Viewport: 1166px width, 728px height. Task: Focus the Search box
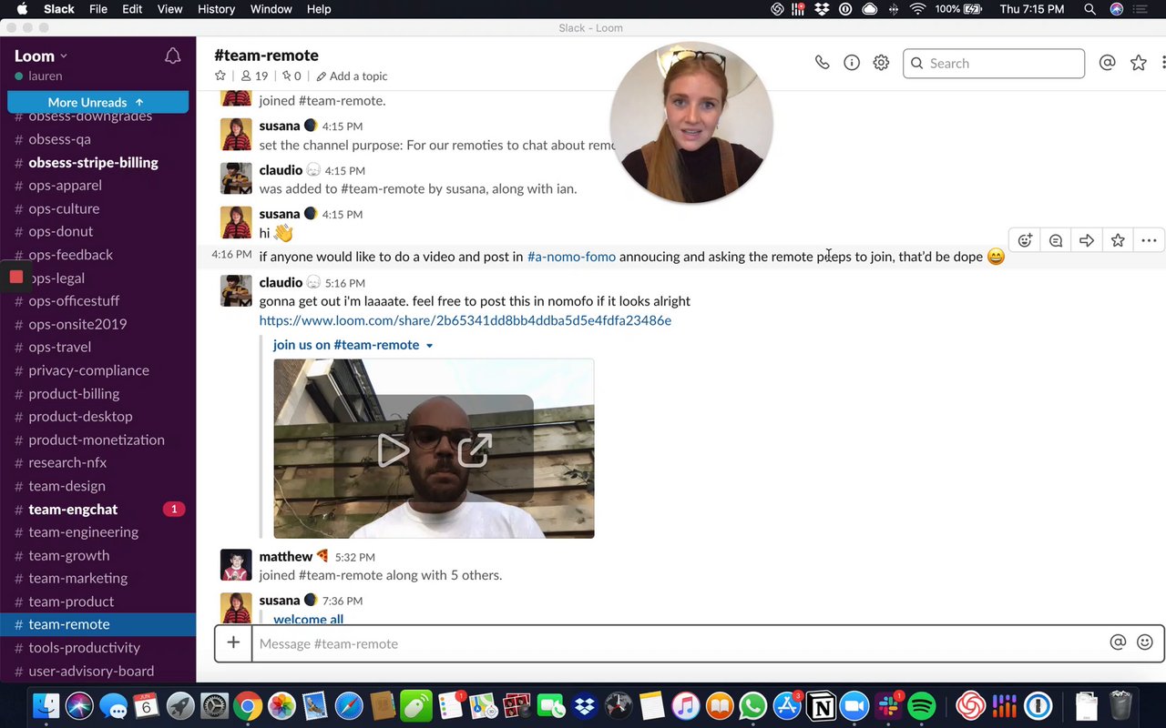pos(994,63)
